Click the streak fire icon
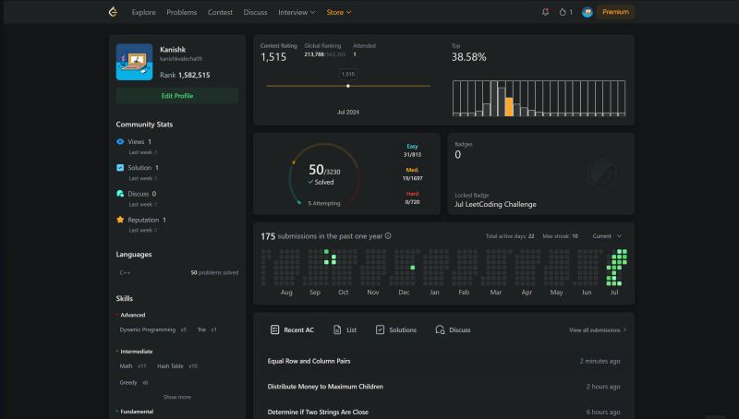This screenshot has height=419, width=739. click(563, 12)
